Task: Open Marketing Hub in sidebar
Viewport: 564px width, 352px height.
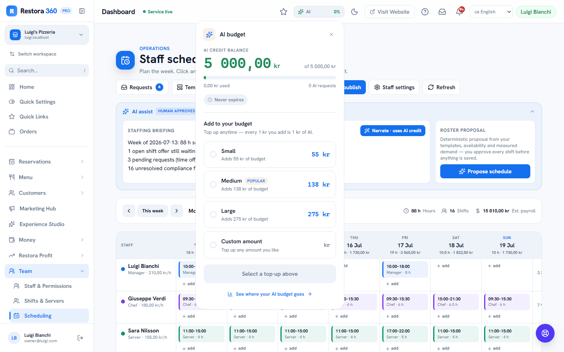Action: click(47, 208)
